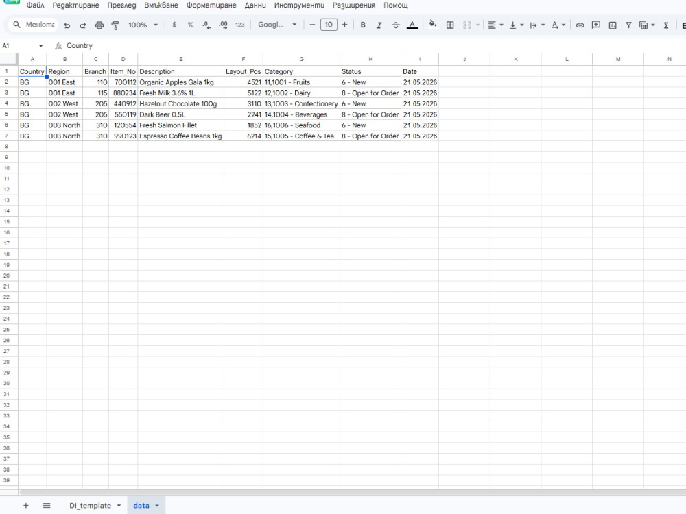The height and width of the screenshot is (514, 686).
Task: Click cell '13,1003 - Confectionery'
Action: tap(301, 103)
